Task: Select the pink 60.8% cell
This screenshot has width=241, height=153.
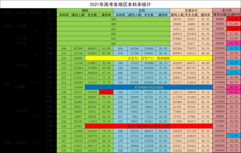Action: click(234, 87)
